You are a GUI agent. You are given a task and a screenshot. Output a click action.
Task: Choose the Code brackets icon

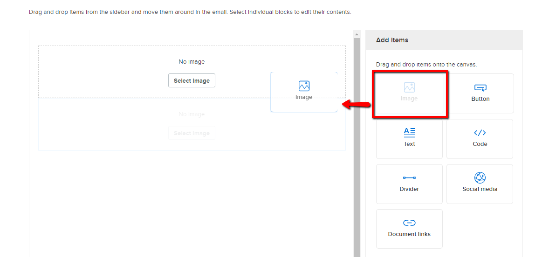click(480, 132)
